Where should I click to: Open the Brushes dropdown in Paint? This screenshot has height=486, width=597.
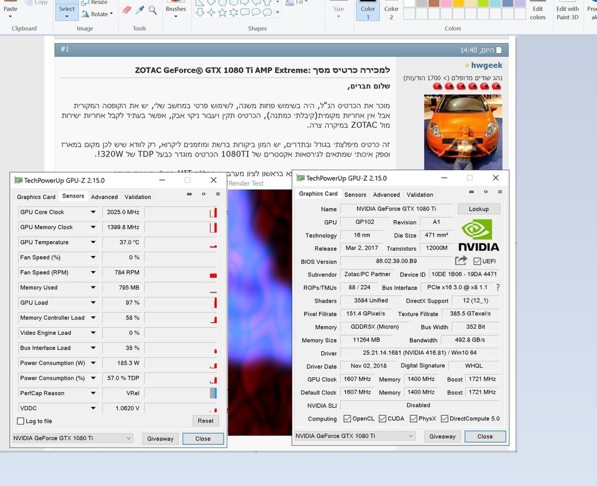tap(176, 16)
